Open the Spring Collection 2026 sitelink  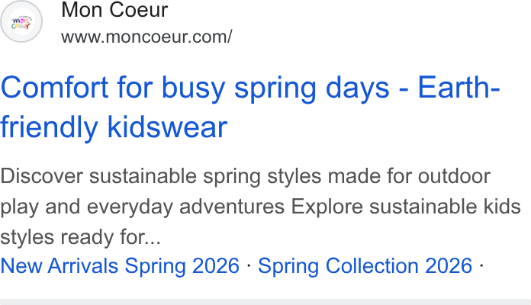point(365,266)
